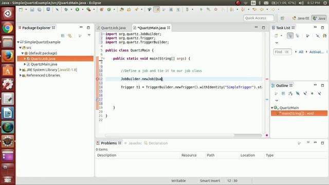
Task: Click the editor horizontal scrollbar
Action: pos(170,136)
